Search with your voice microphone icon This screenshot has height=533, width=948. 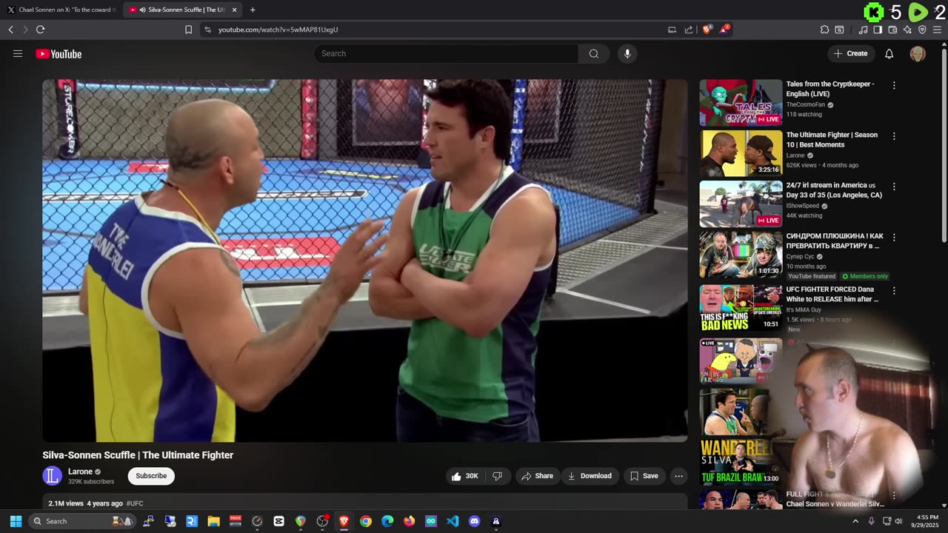627,53
